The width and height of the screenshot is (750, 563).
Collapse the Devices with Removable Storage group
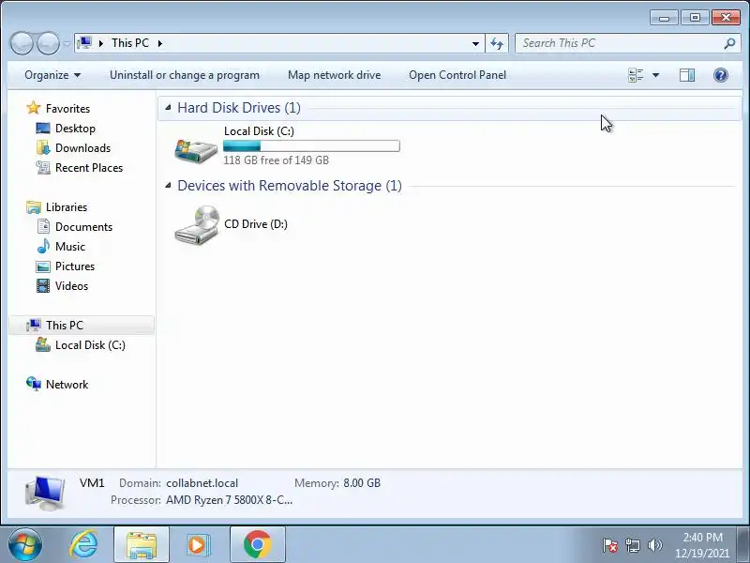(x=168, y=185)
